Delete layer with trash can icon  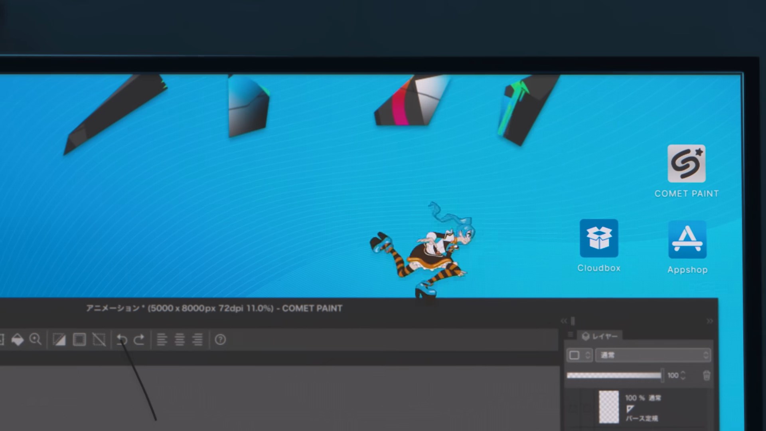tap(707, 375)
